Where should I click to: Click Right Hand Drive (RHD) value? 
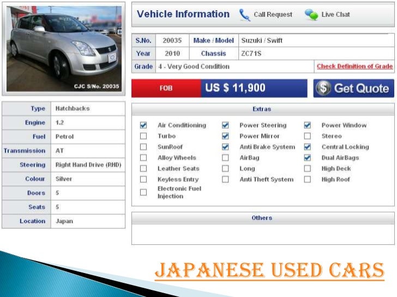click(x=88, y=165)
